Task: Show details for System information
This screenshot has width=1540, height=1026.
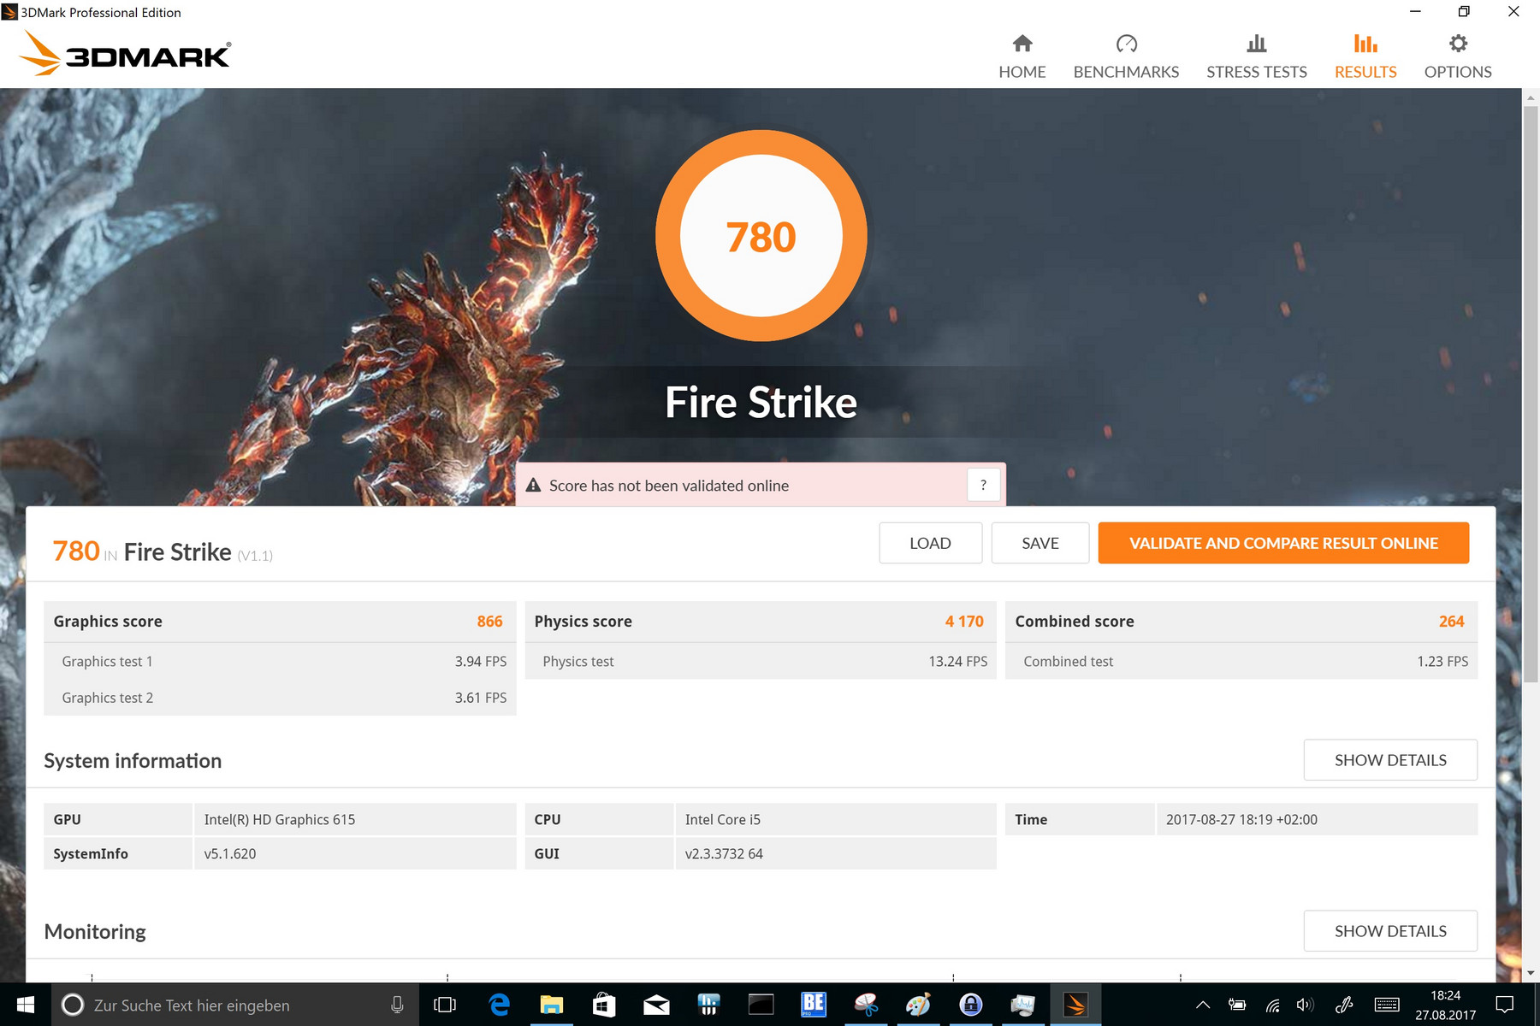Action: click(1390, 760)
